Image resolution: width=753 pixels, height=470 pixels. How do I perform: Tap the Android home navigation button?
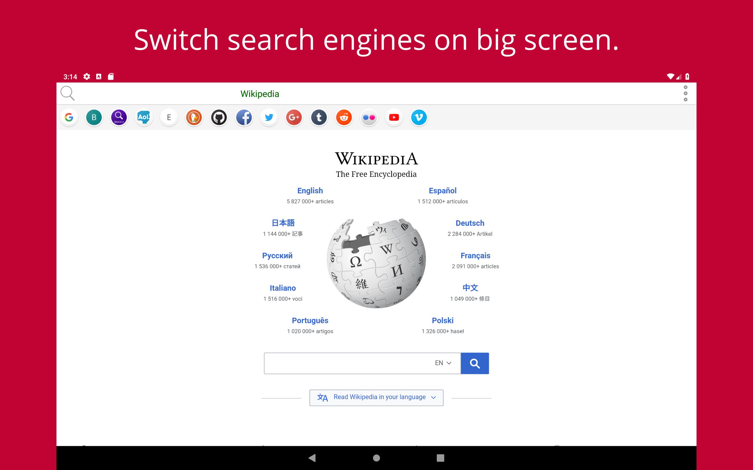pyautogui.click(x=376, y=458)
